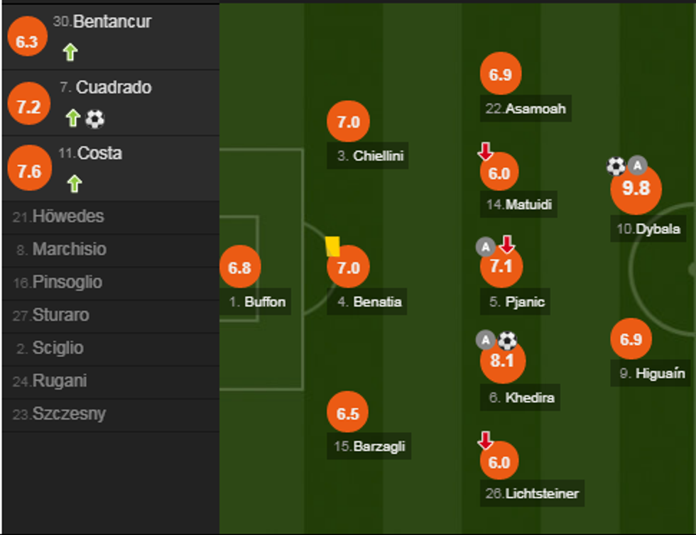This screenshot has height=535, width=696.
Task: Click the green arrow under Costa
Action: point(75,184)
